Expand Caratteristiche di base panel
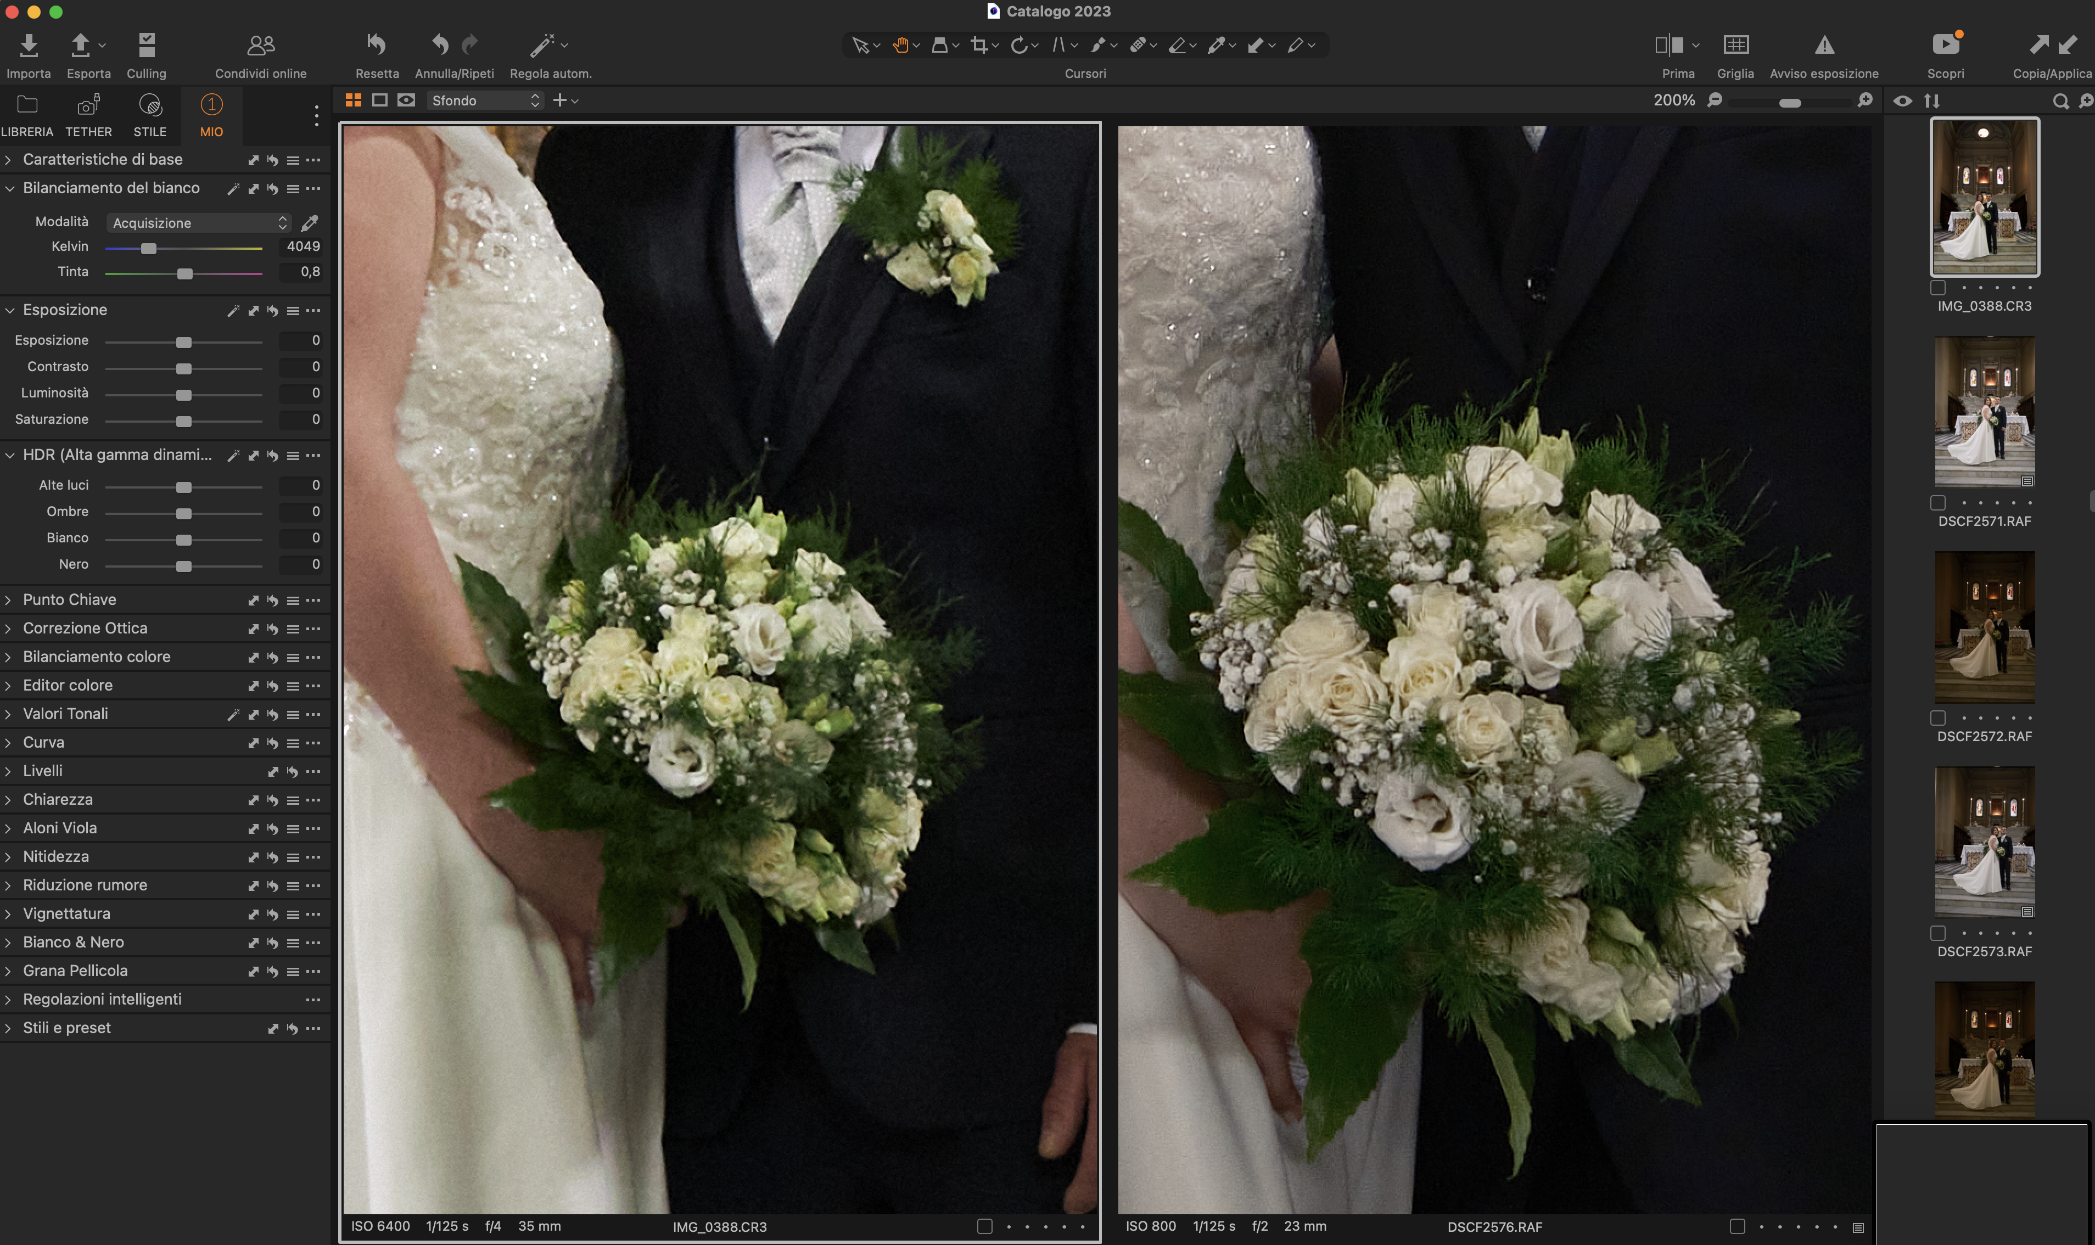This screenshot has width=2095, height=1245. pos(8,159)
